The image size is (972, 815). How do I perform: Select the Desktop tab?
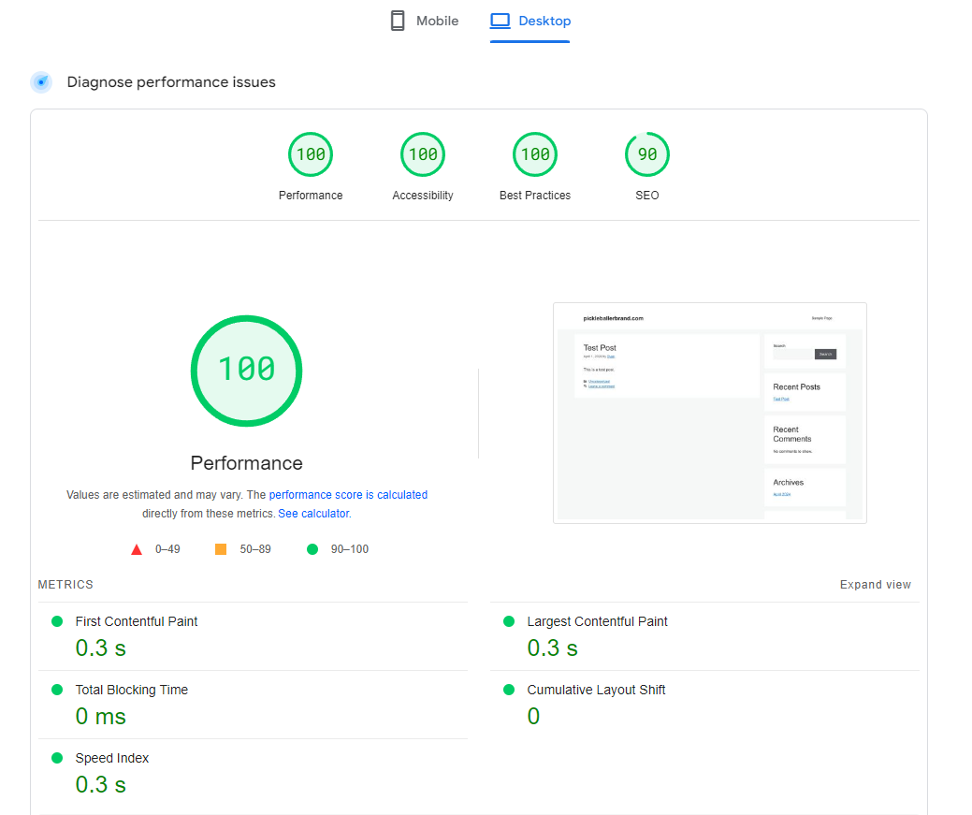click(530, 21)
